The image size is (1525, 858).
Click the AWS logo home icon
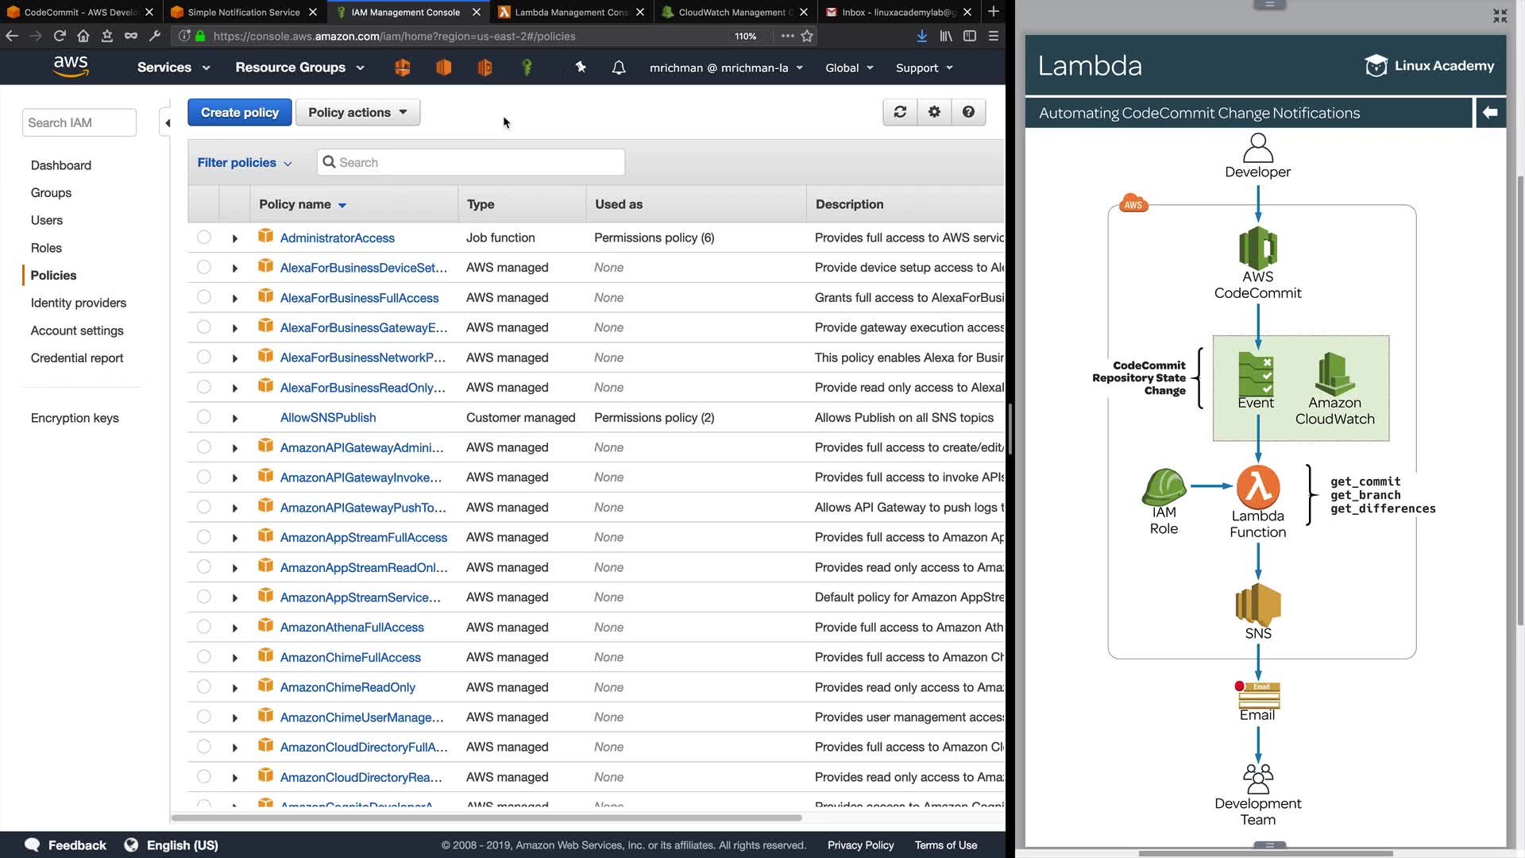(x=70, y=67)
